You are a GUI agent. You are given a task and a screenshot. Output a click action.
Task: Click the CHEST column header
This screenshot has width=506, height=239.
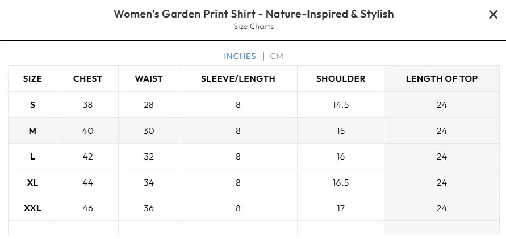tap(87, 79)
